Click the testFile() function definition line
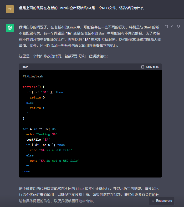This screenshot has height=207, width=184. click(x=34, y=87)
